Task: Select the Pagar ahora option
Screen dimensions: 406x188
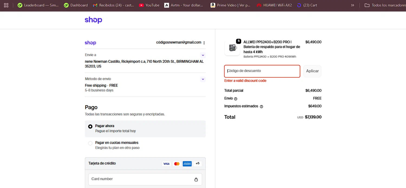Action: coord(145,129)
